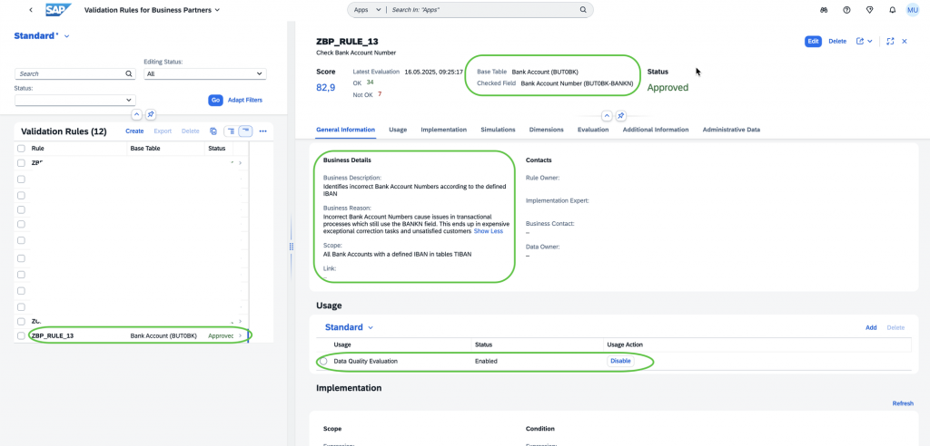Open the Standard variant dropdown in Usage section

tap(371, 327)
